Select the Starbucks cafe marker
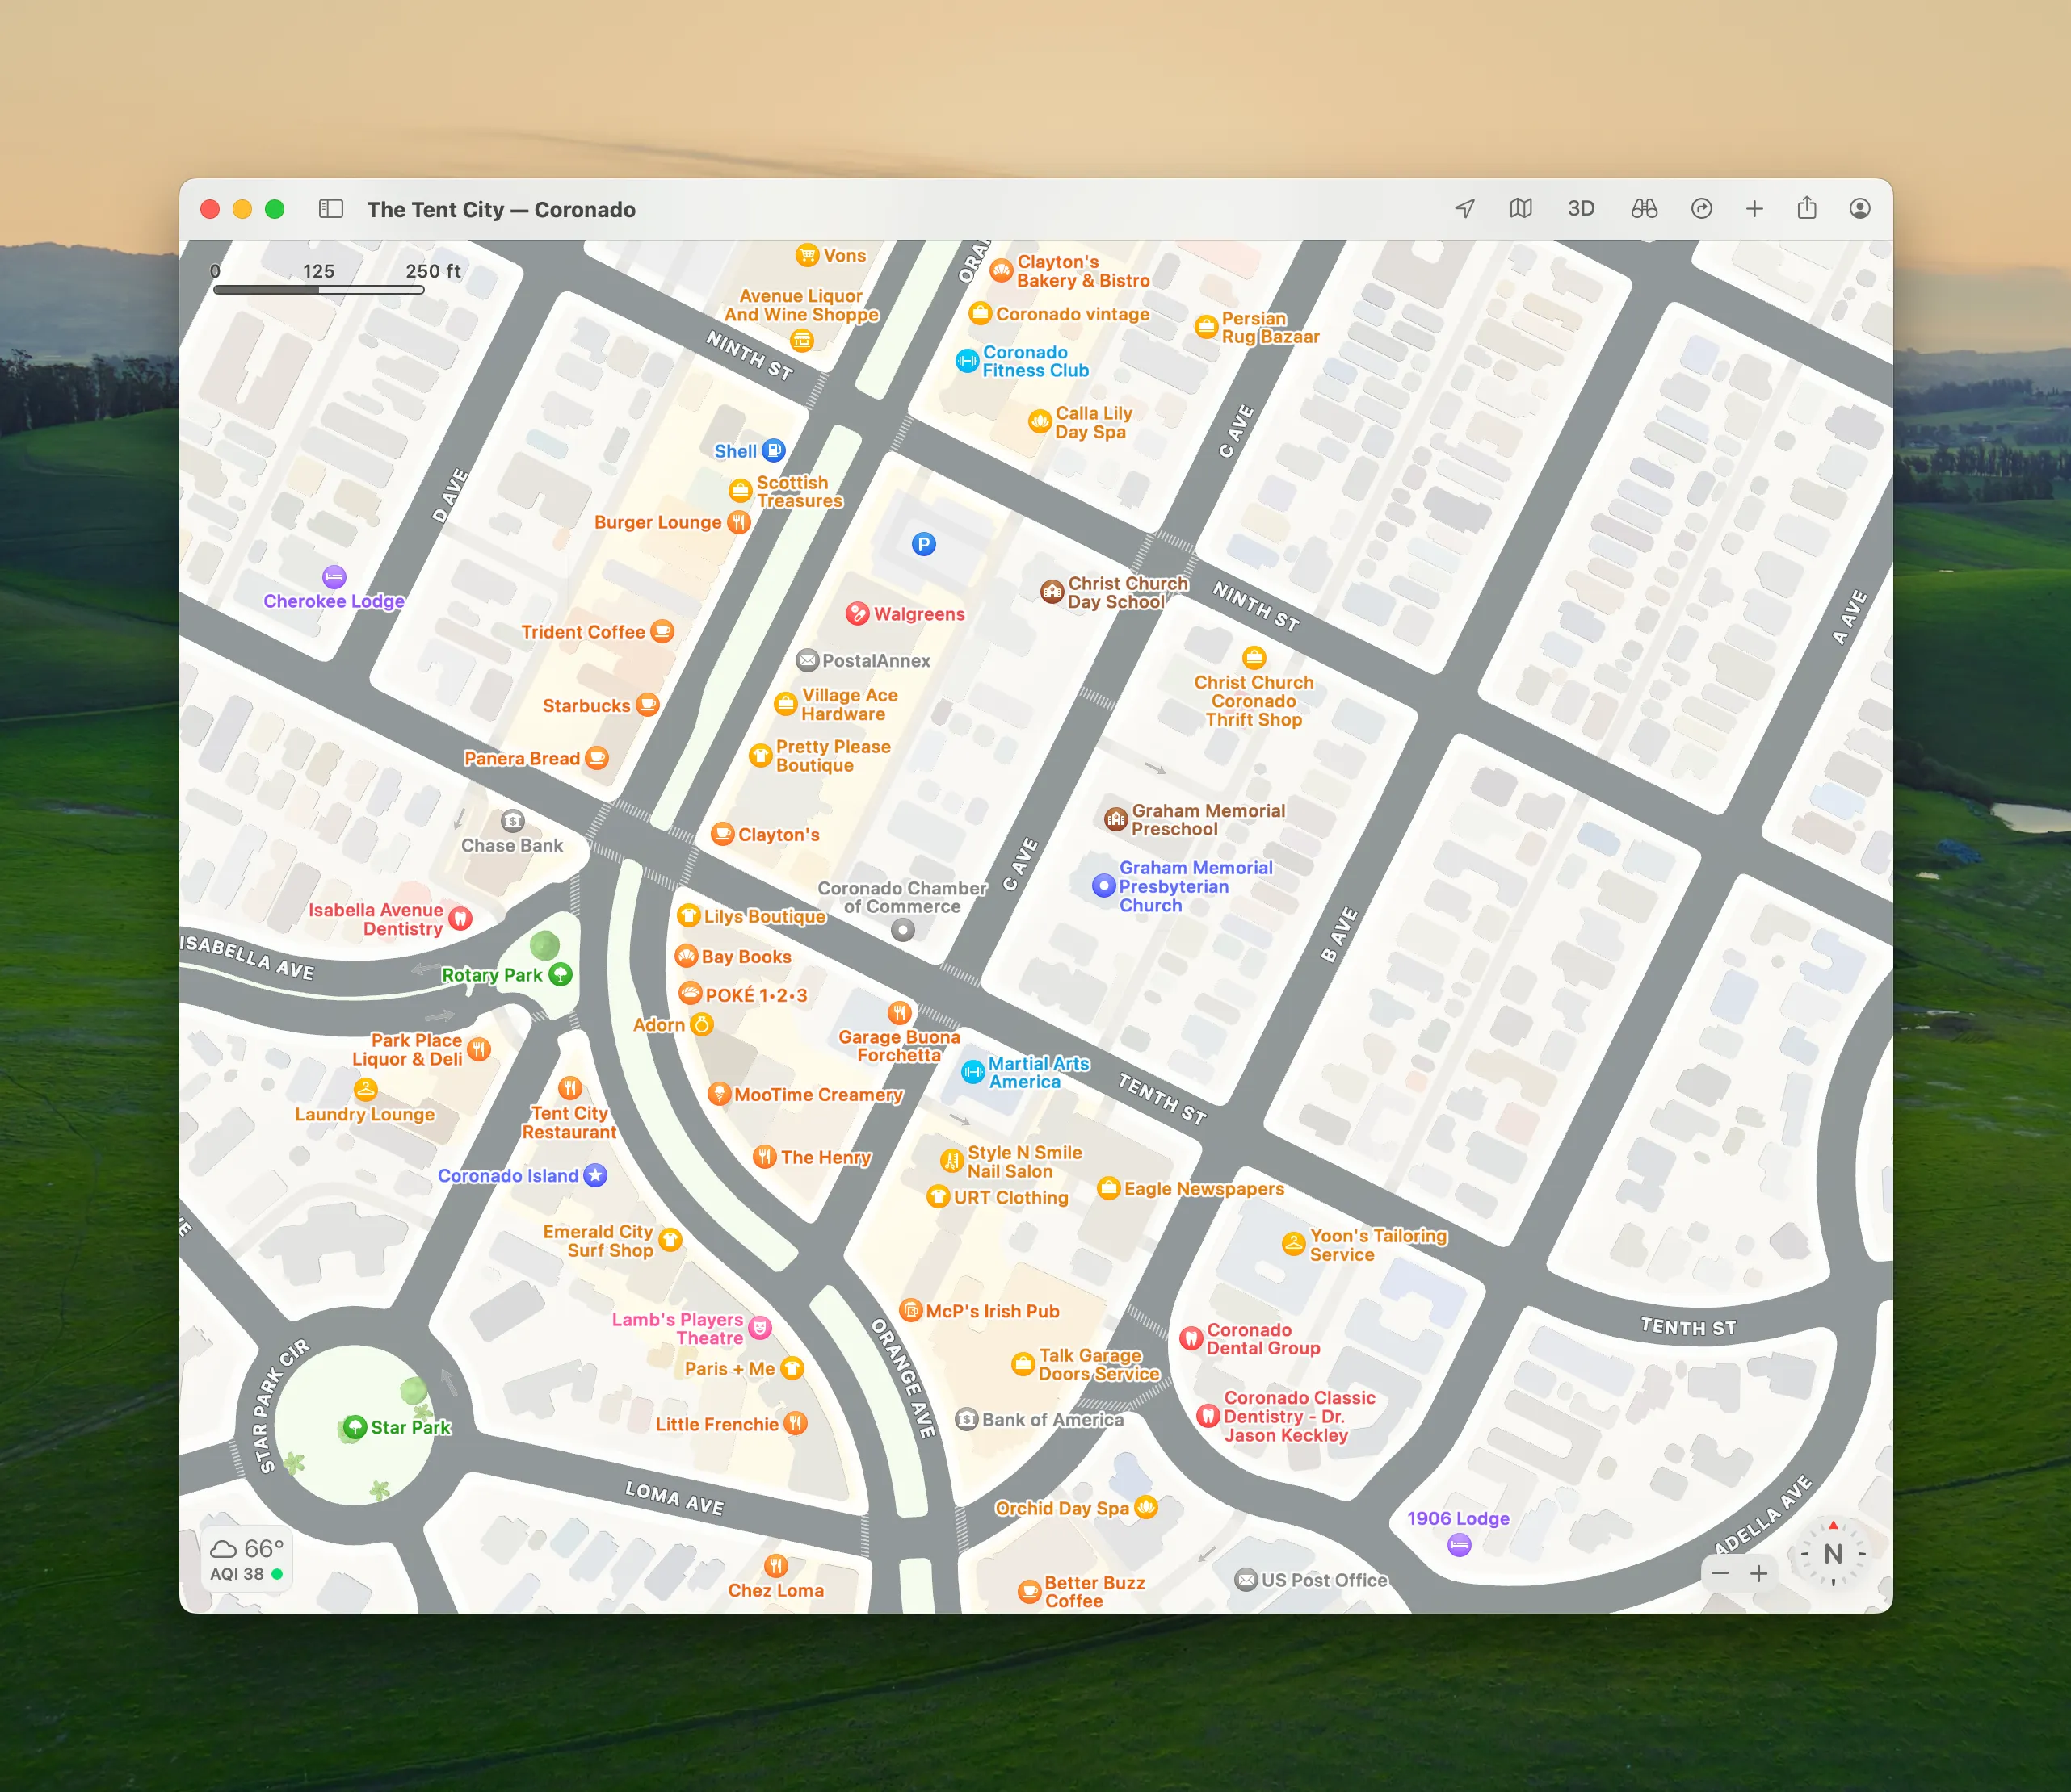 point(647,705)
